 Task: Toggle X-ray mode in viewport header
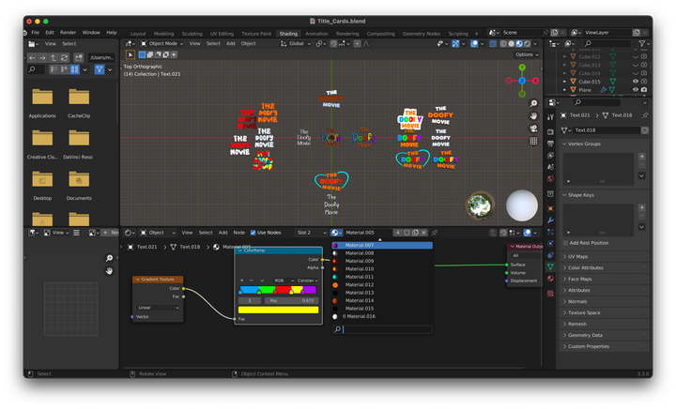(x=493, y=43)
